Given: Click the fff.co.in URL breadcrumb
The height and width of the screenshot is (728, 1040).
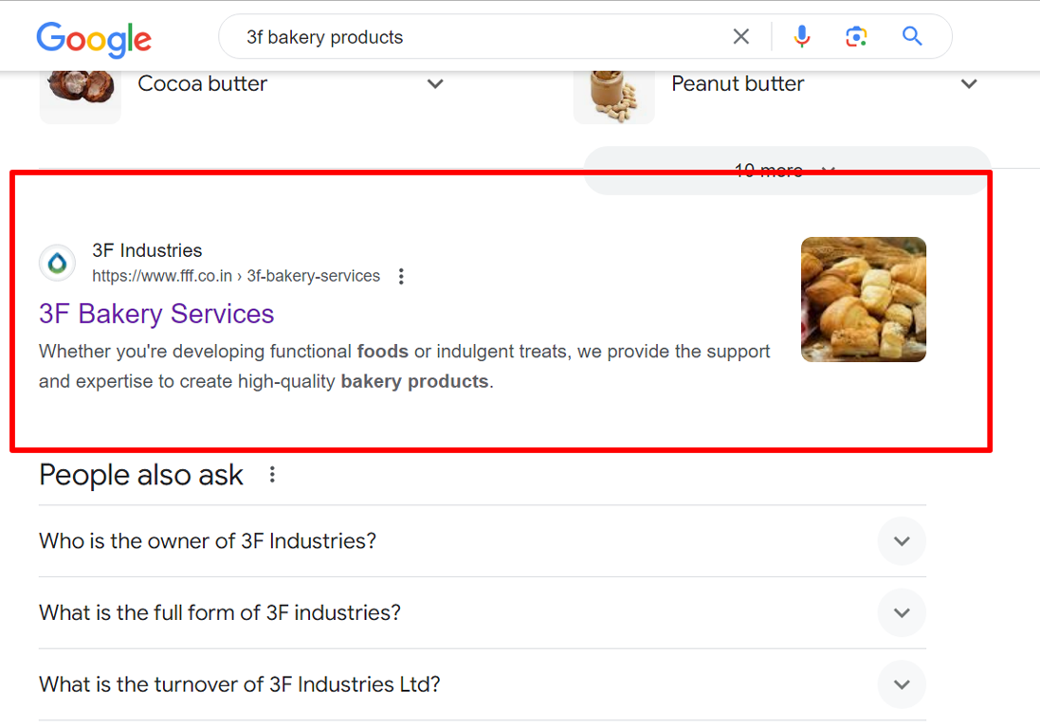Looking at the screenshot, I should tap(236, 276).
